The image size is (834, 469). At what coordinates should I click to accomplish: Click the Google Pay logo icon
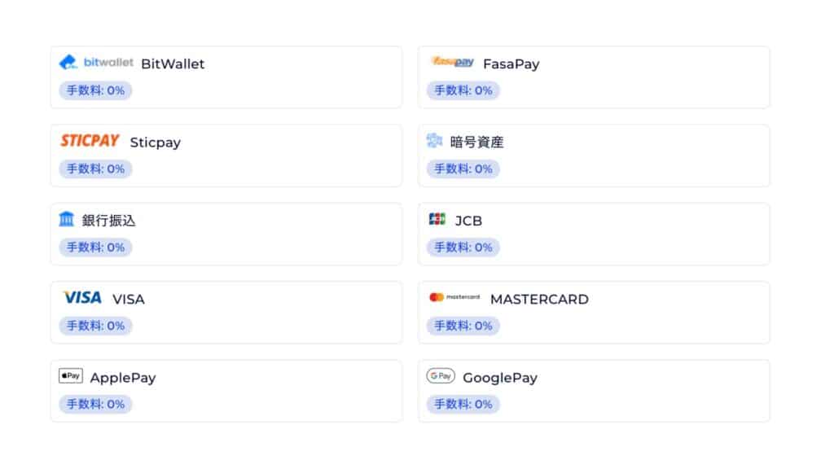point(441,376)
